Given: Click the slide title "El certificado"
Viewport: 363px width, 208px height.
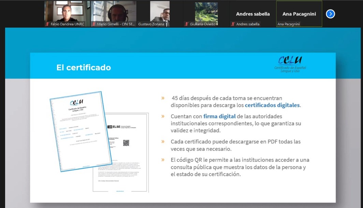Looking at the screenshot, I should pos(84,68).
